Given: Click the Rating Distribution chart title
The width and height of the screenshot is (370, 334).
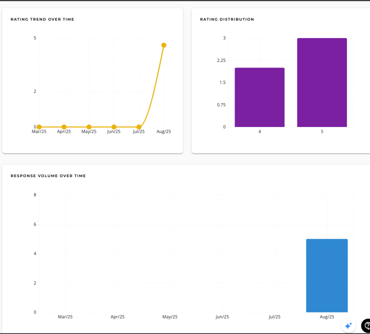Looking at the screenshot, I should click(x=227, y=19).
